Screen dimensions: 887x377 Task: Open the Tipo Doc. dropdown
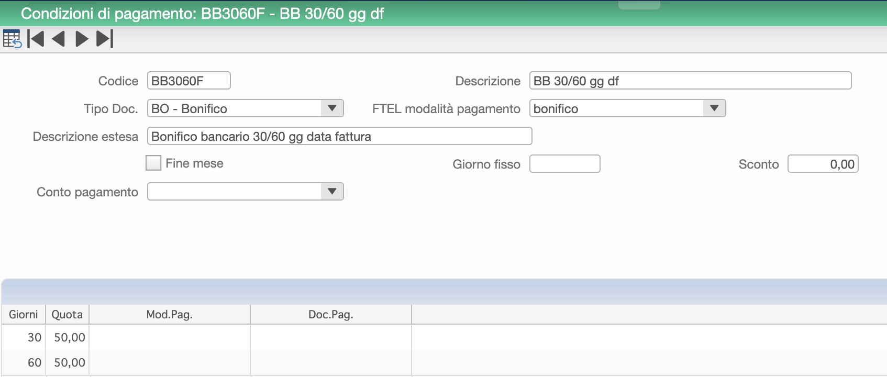point(332,108)
